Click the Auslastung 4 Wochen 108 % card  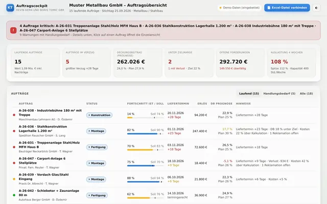coord(292,62)
